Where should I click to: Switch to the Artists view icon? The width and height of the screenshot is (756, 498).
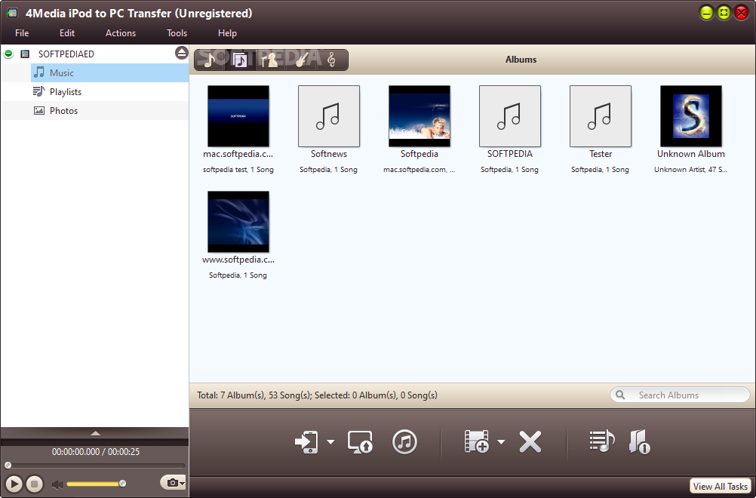(269, 60)
